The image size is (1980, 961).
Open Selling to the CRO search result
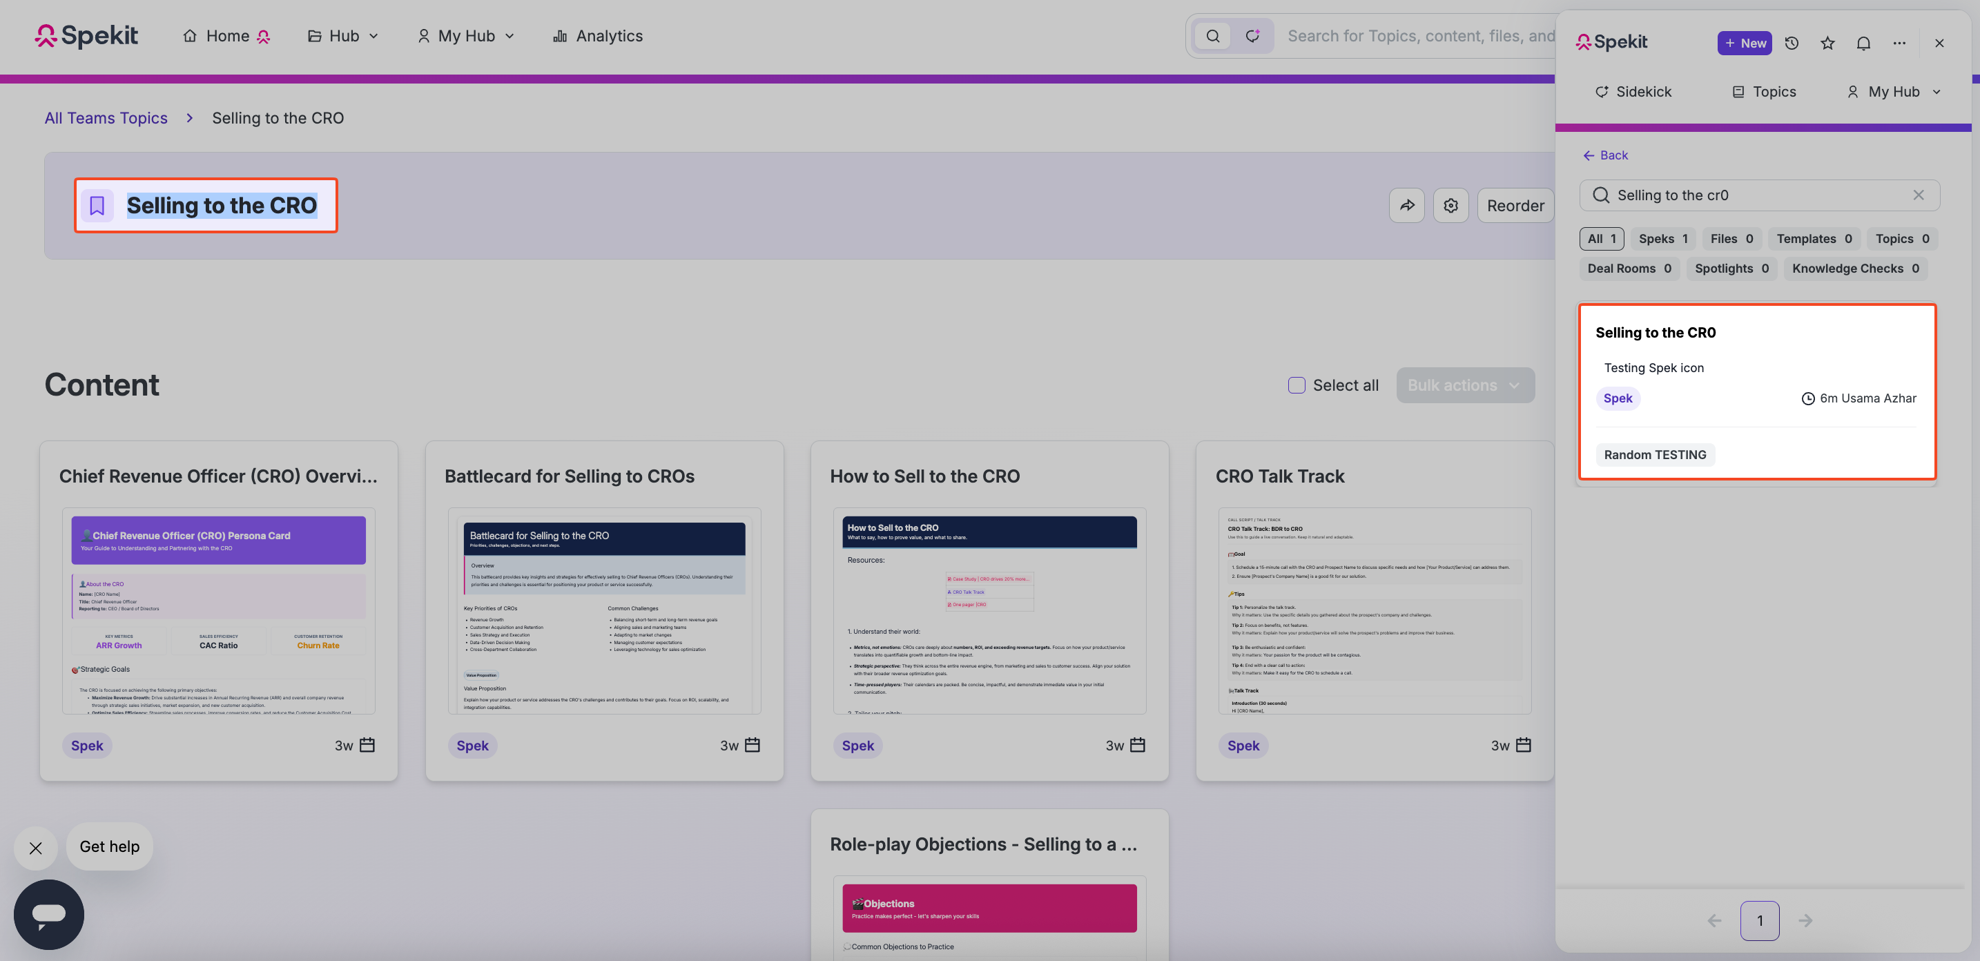tap(1756, 392)
